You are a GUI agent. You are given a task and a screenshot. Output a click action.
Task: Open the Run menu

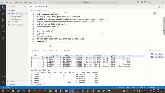35,2
